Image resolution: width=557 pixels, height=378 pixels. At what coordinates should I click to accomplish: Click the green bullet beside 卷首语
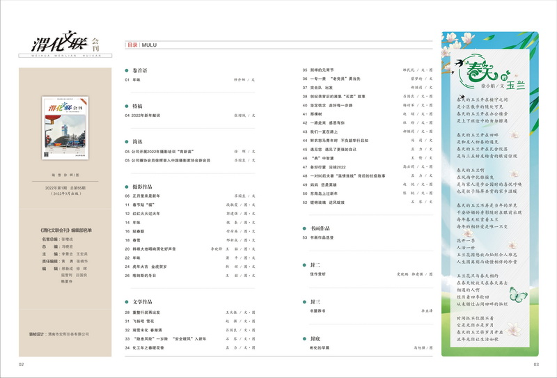127,70
